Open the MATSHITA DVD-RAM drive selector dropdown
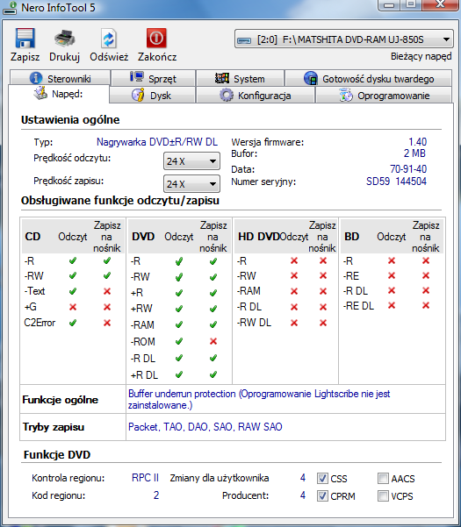Image resolution: width=461 pixels, height=527 pixels. pos(344,39)
